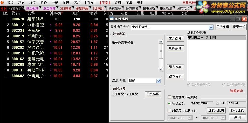Click the 条件选股 dialog title icon

(x=112, y=19)
